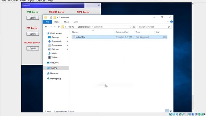The height and width of the screenshot is (116, 206).
Task: Switch to details view using the status bar icon
Action: tap(167, 111)
